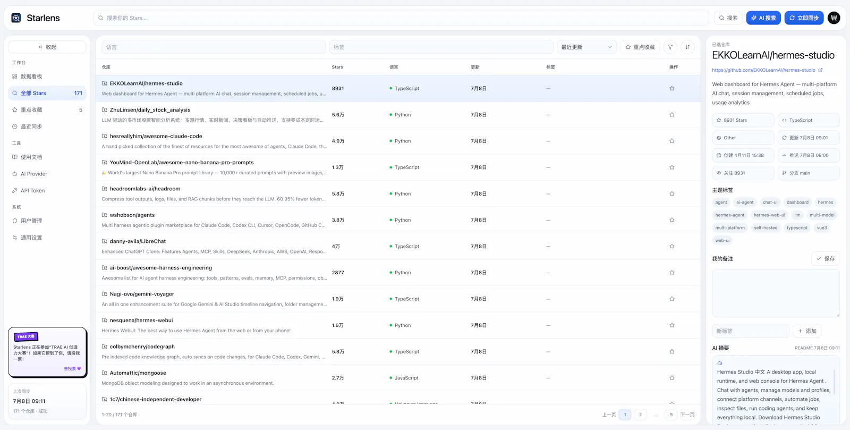Star the headroomlabs-ai/headroom row
Screen dimensions: 850x430
[672, 194]
